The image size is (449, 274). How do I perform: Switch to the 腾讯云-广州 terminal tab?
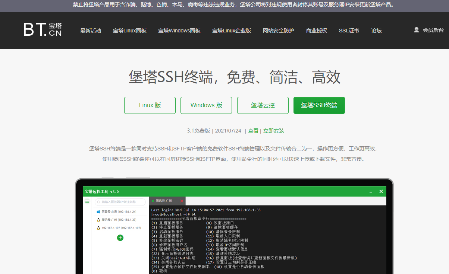point(165,201)
